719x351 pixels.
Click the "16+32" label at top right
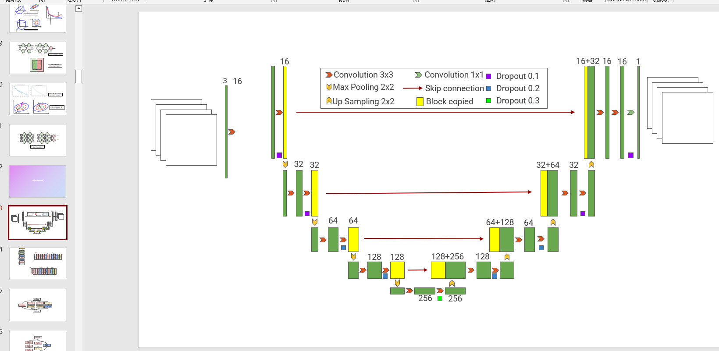tap(587, 61)
